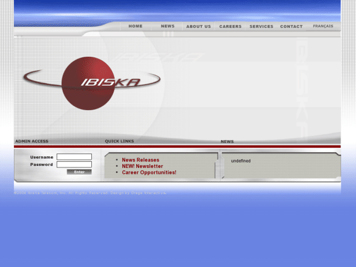Switch site language to FRANÇAIS
This screenshot has width=356, height=267.
coord(323,26)
